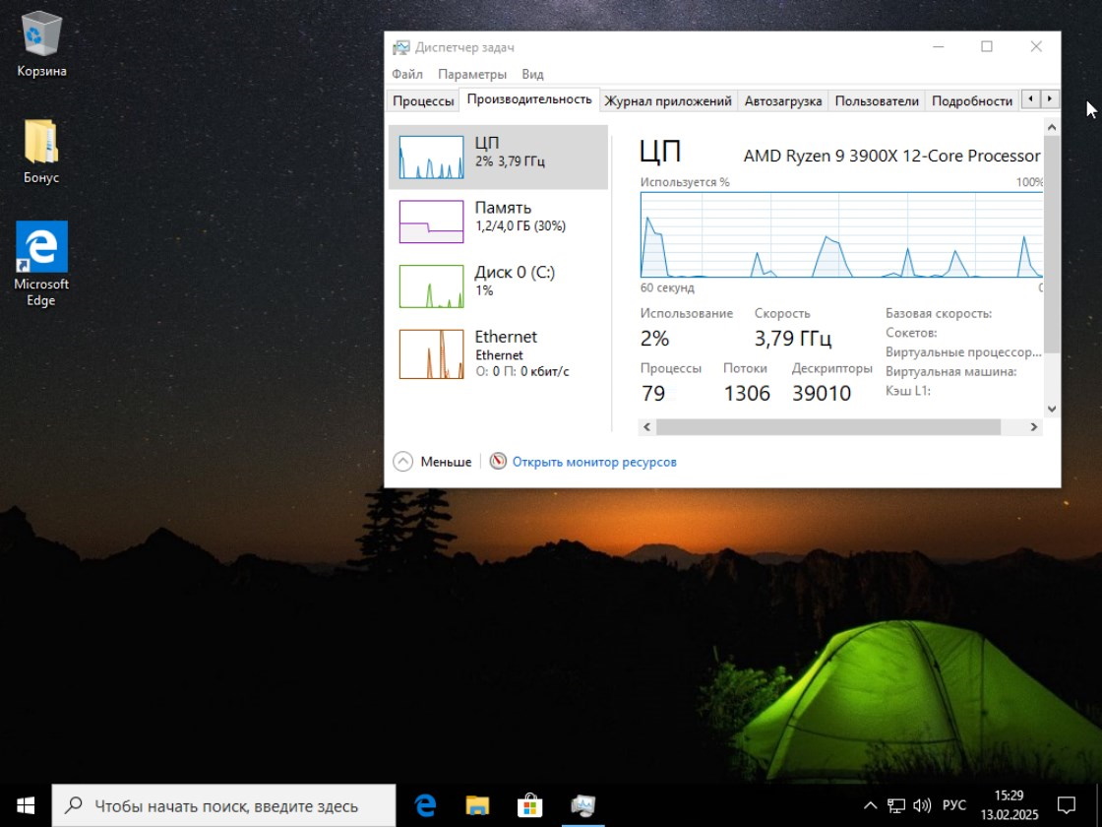Click the Task Manager taskbar icon
The image size is (1102, 827).
click(583, 806)
